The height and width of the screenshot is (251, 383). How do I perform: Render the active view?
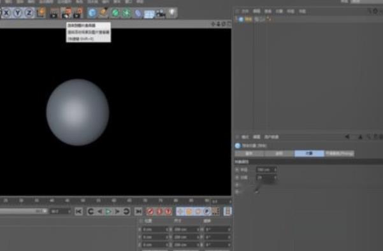[54, 13]
